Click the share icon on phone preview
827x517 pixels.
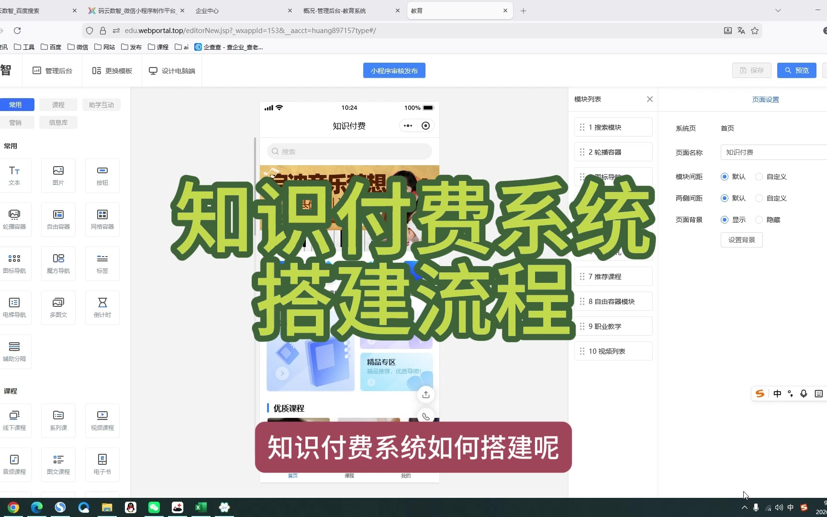(x=425, y=394)
